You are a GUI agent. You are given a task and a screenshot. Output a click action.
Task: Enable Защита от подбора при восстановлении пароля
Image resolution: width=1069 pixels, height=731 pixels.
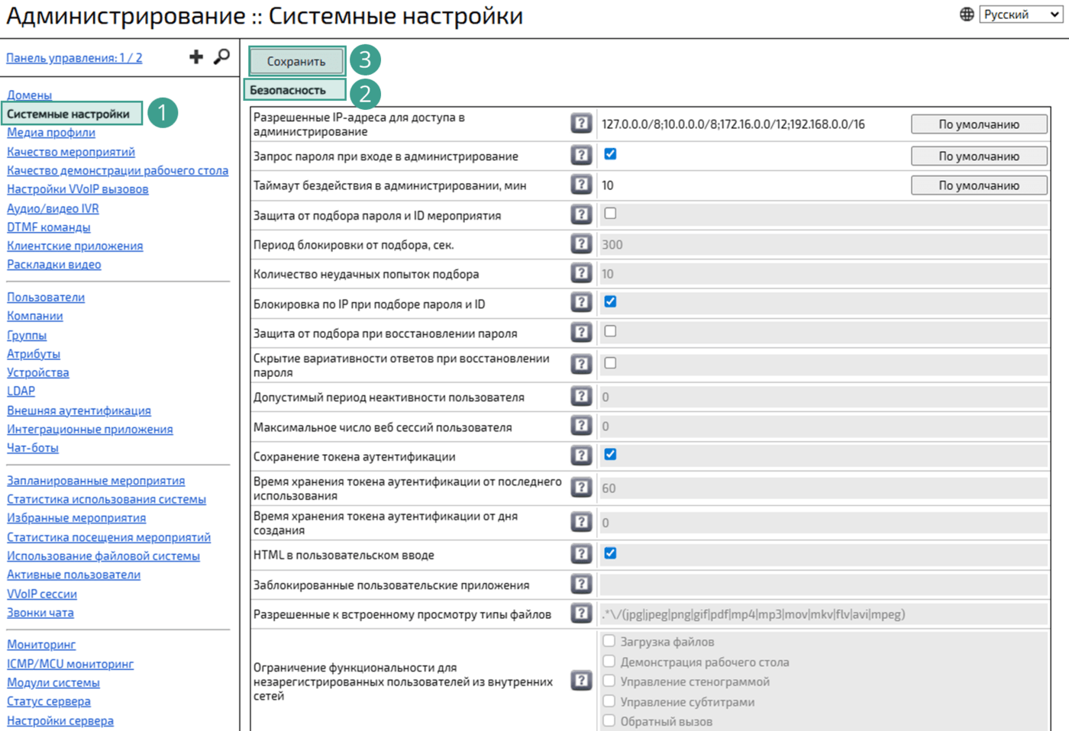[x=610, y=331]
